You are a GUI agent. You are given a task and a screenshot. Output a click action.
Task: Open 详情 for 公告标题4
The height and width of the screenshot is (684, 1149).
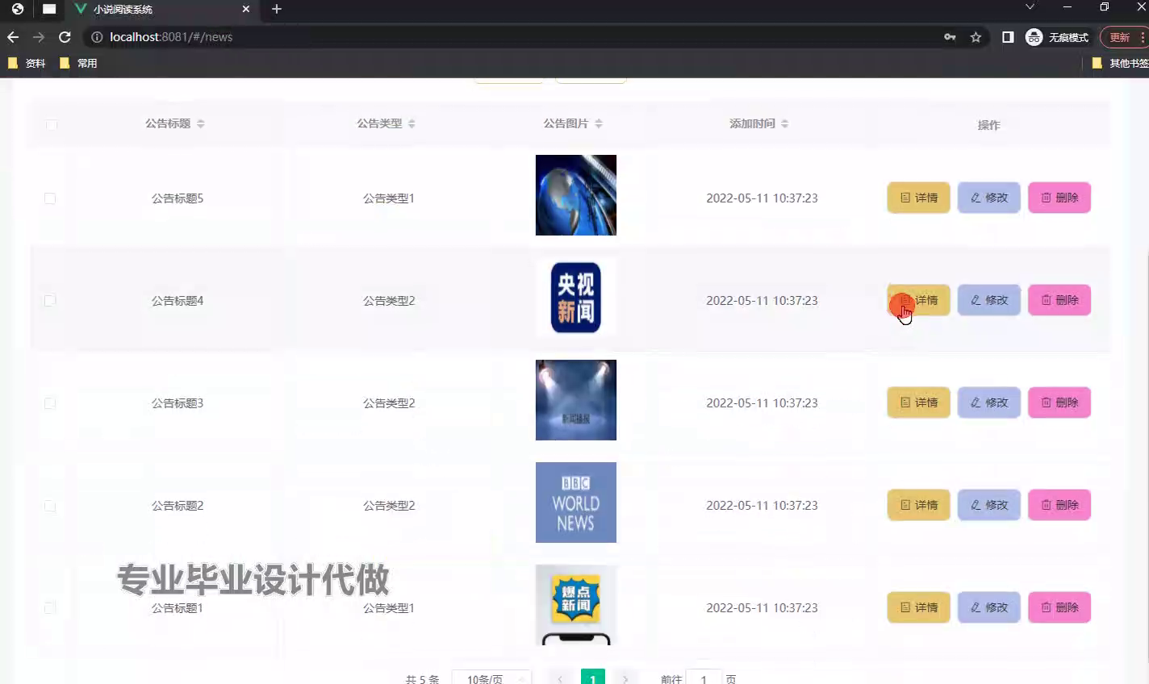pos(919,300)
